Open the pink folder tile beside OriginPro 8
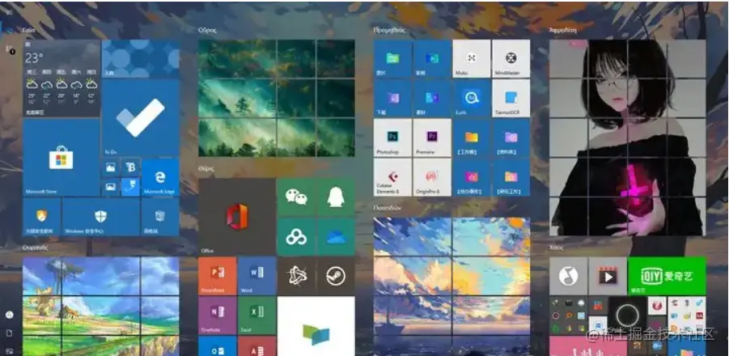 [x=472, y=177]
